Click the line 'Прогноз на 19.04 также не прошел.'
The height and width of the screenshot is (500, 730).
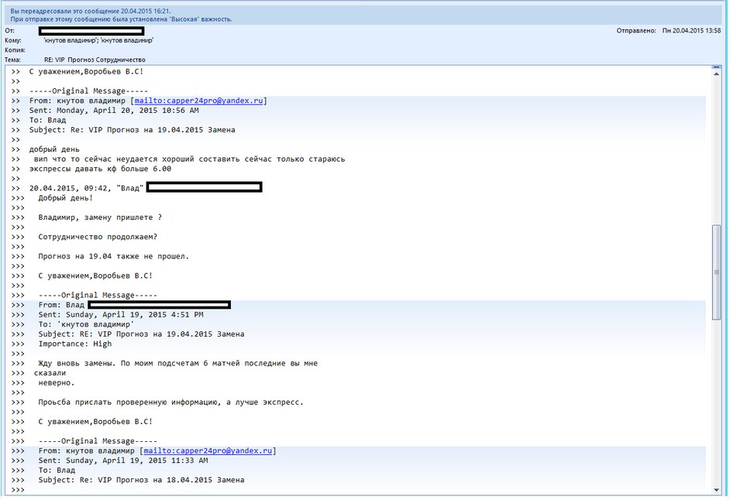click(113, 256)
